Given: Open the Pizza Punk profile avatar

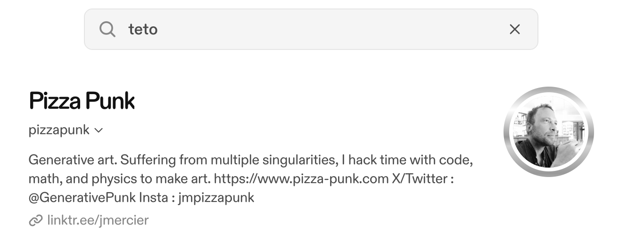Looking at the screenshot, I should click(548, 132).
